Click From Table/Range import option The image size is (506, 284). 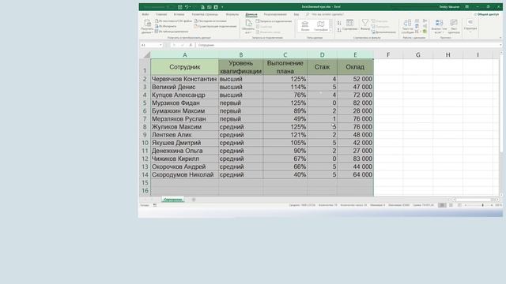pyautogui.click(x=172, y=32)
